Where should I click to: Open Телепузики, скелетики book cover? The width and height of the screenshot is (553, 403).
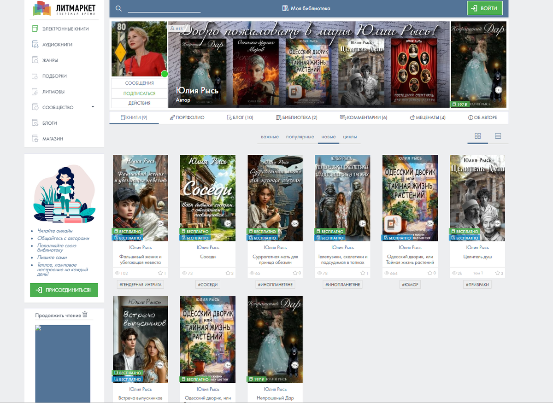pyautogui.click(x=342, y=198)
